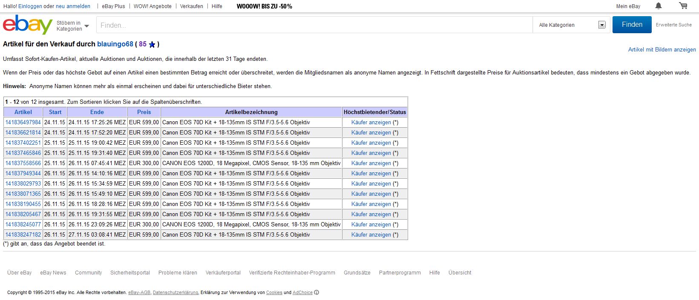Open Community footer link
The width and height of the screenshot is (699, 300).
click(x=89, y=273)
